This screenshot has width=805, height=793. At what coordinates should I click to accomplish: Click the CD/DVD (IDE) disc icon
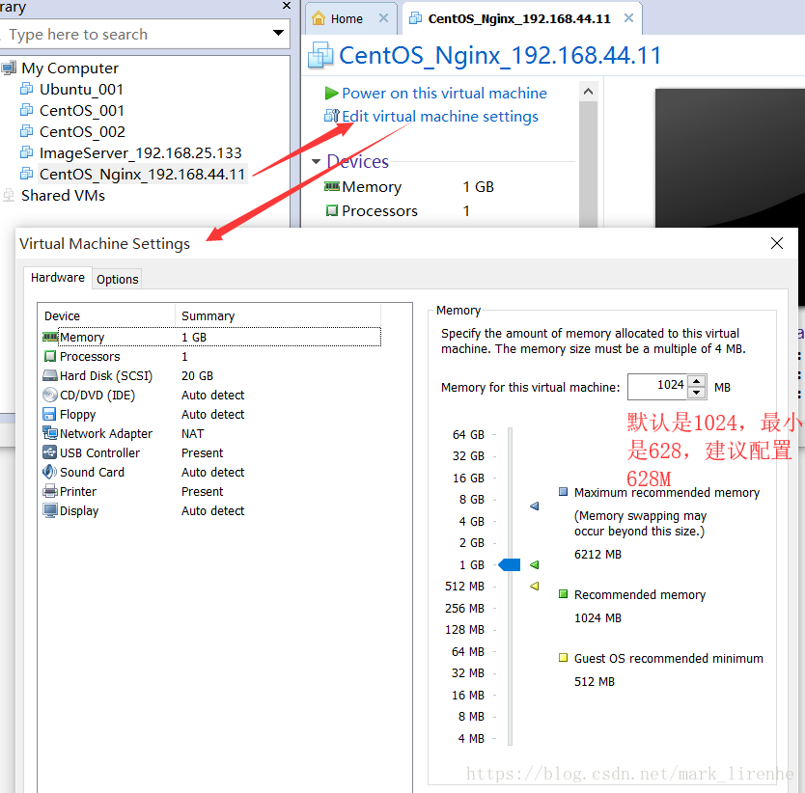point(50,395)
